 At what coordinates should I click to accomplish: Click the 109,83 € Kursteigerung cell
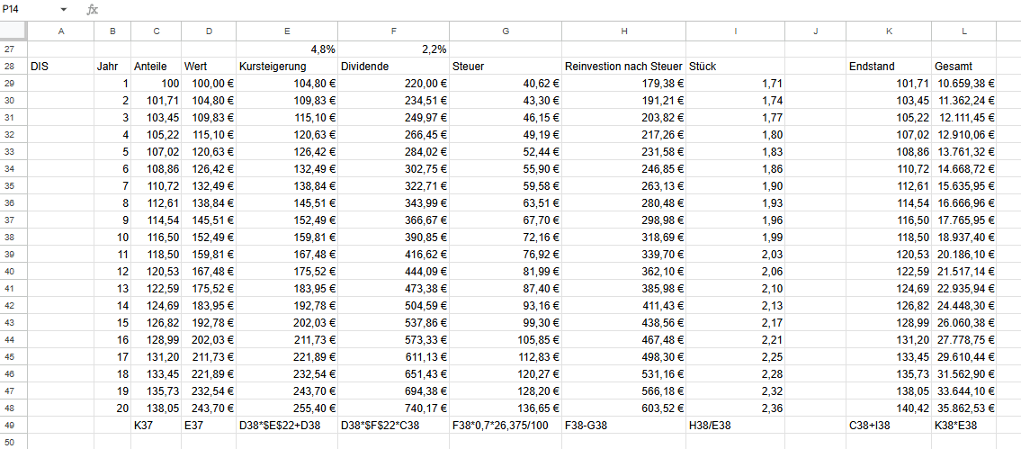point(287,101)
